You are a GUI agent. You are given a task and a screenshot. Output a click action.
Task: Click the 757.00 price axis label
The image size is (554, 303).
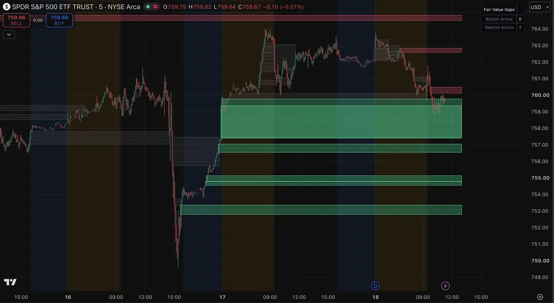(x=540, y=145)
